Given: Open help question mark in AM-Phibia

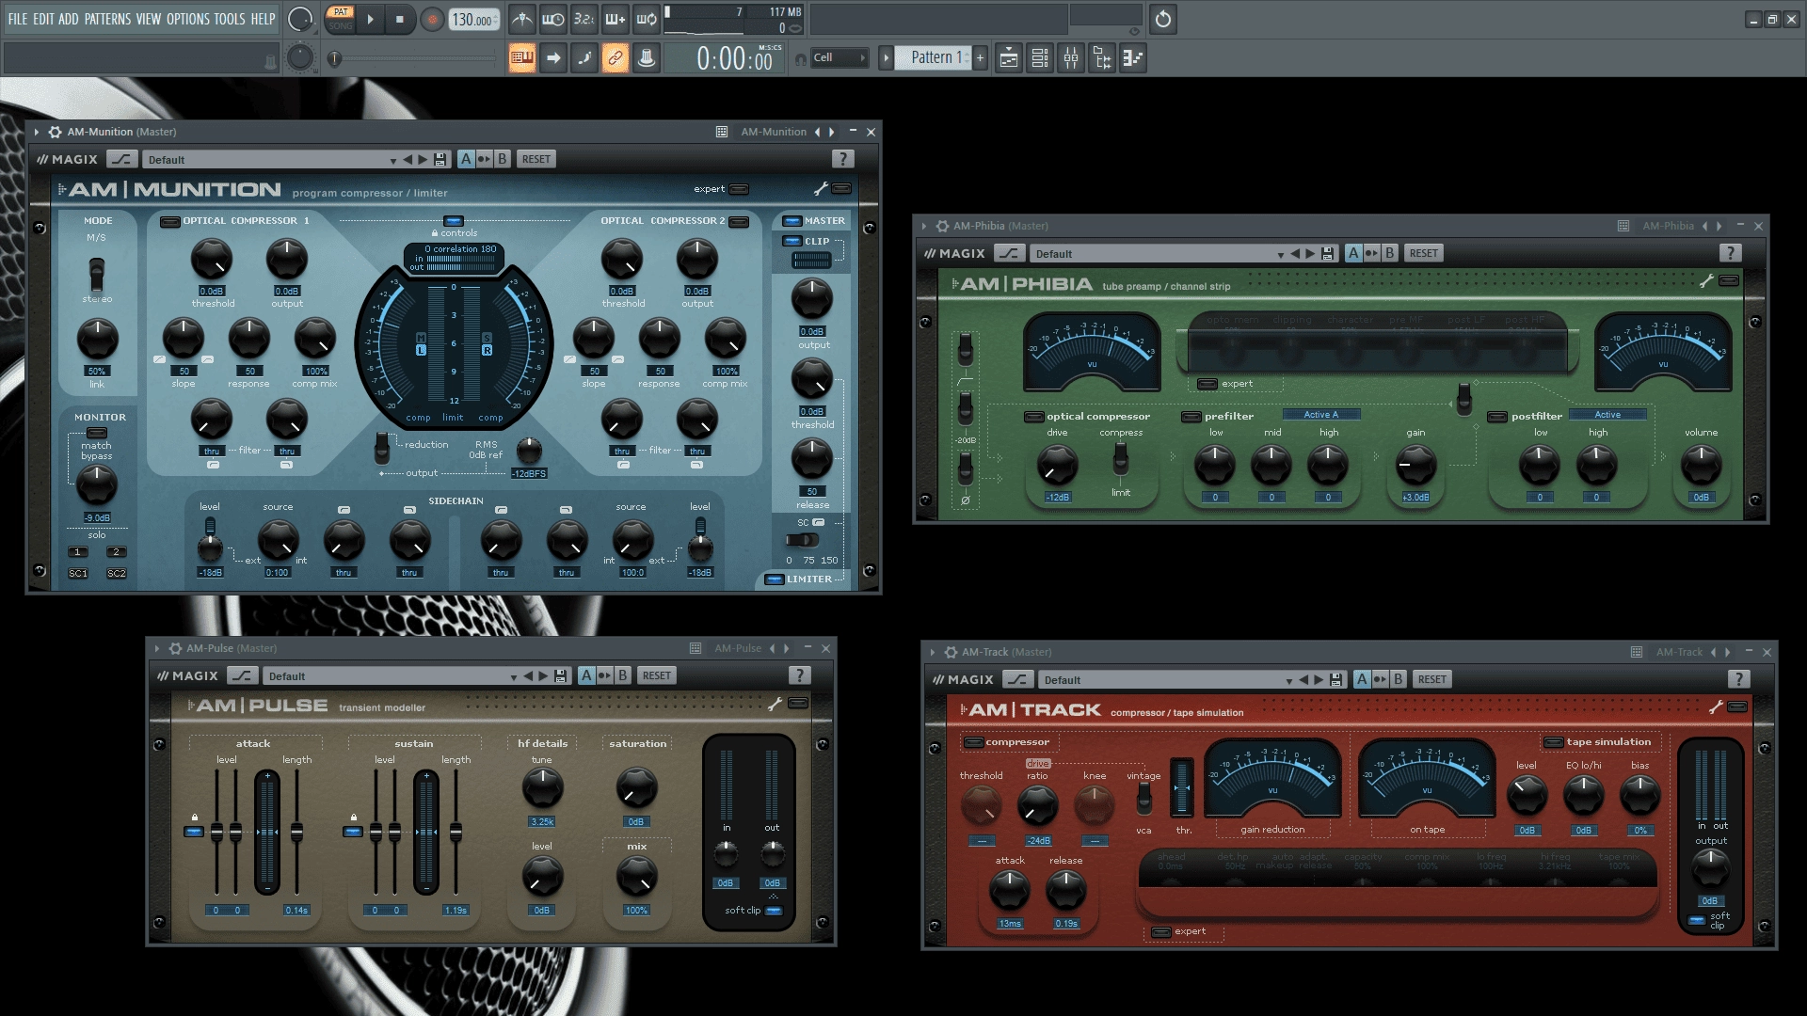Looking at the screenshot, I should click(1730, 253).
